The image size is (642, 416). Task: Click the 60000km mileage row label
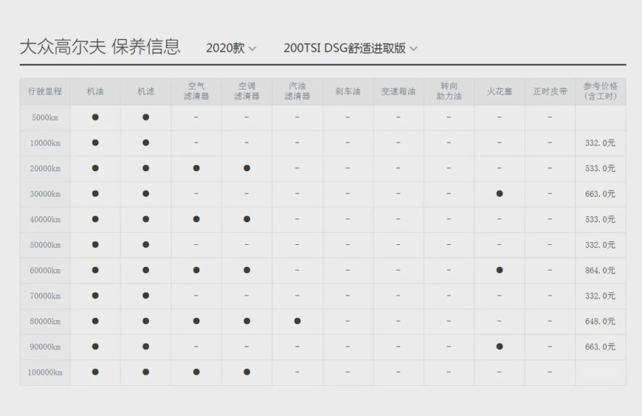click(45, 271)
